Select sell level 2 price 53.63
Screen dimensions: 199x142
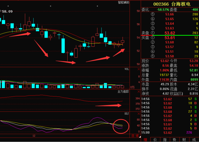coord(169,28)
